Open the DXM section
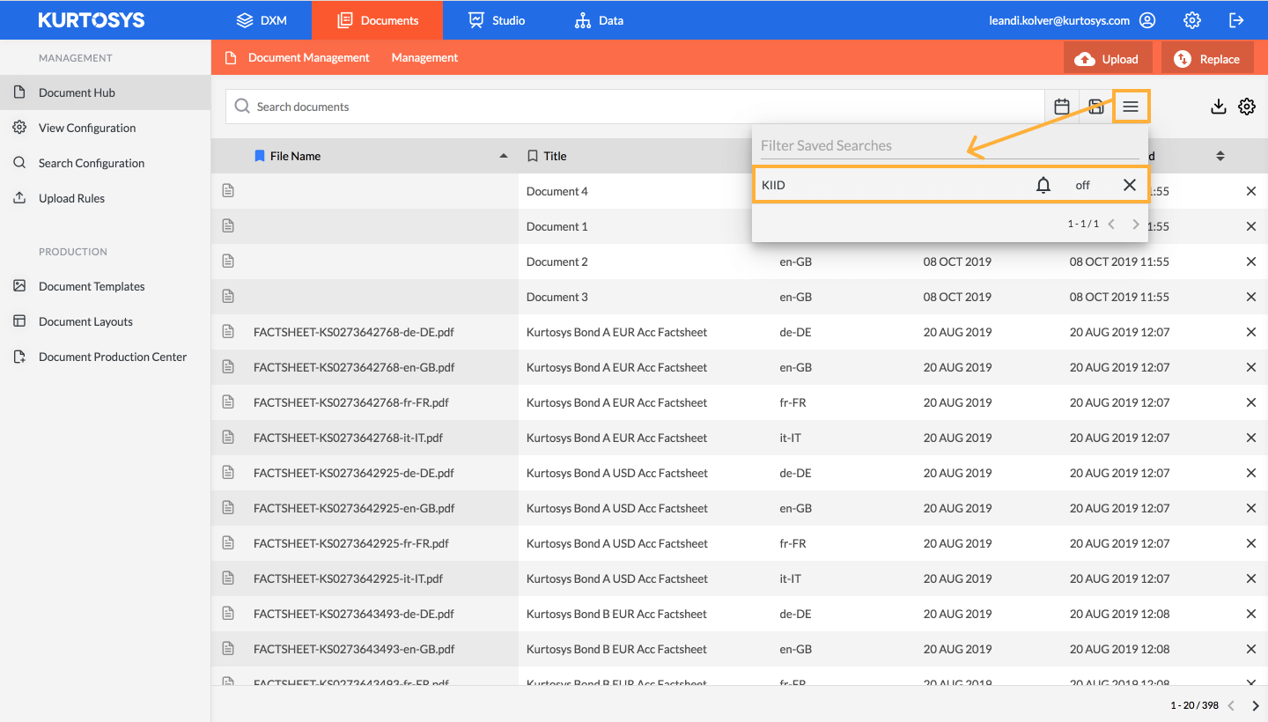Screen dimensions: 1268x722 click(x=262, y=19)
